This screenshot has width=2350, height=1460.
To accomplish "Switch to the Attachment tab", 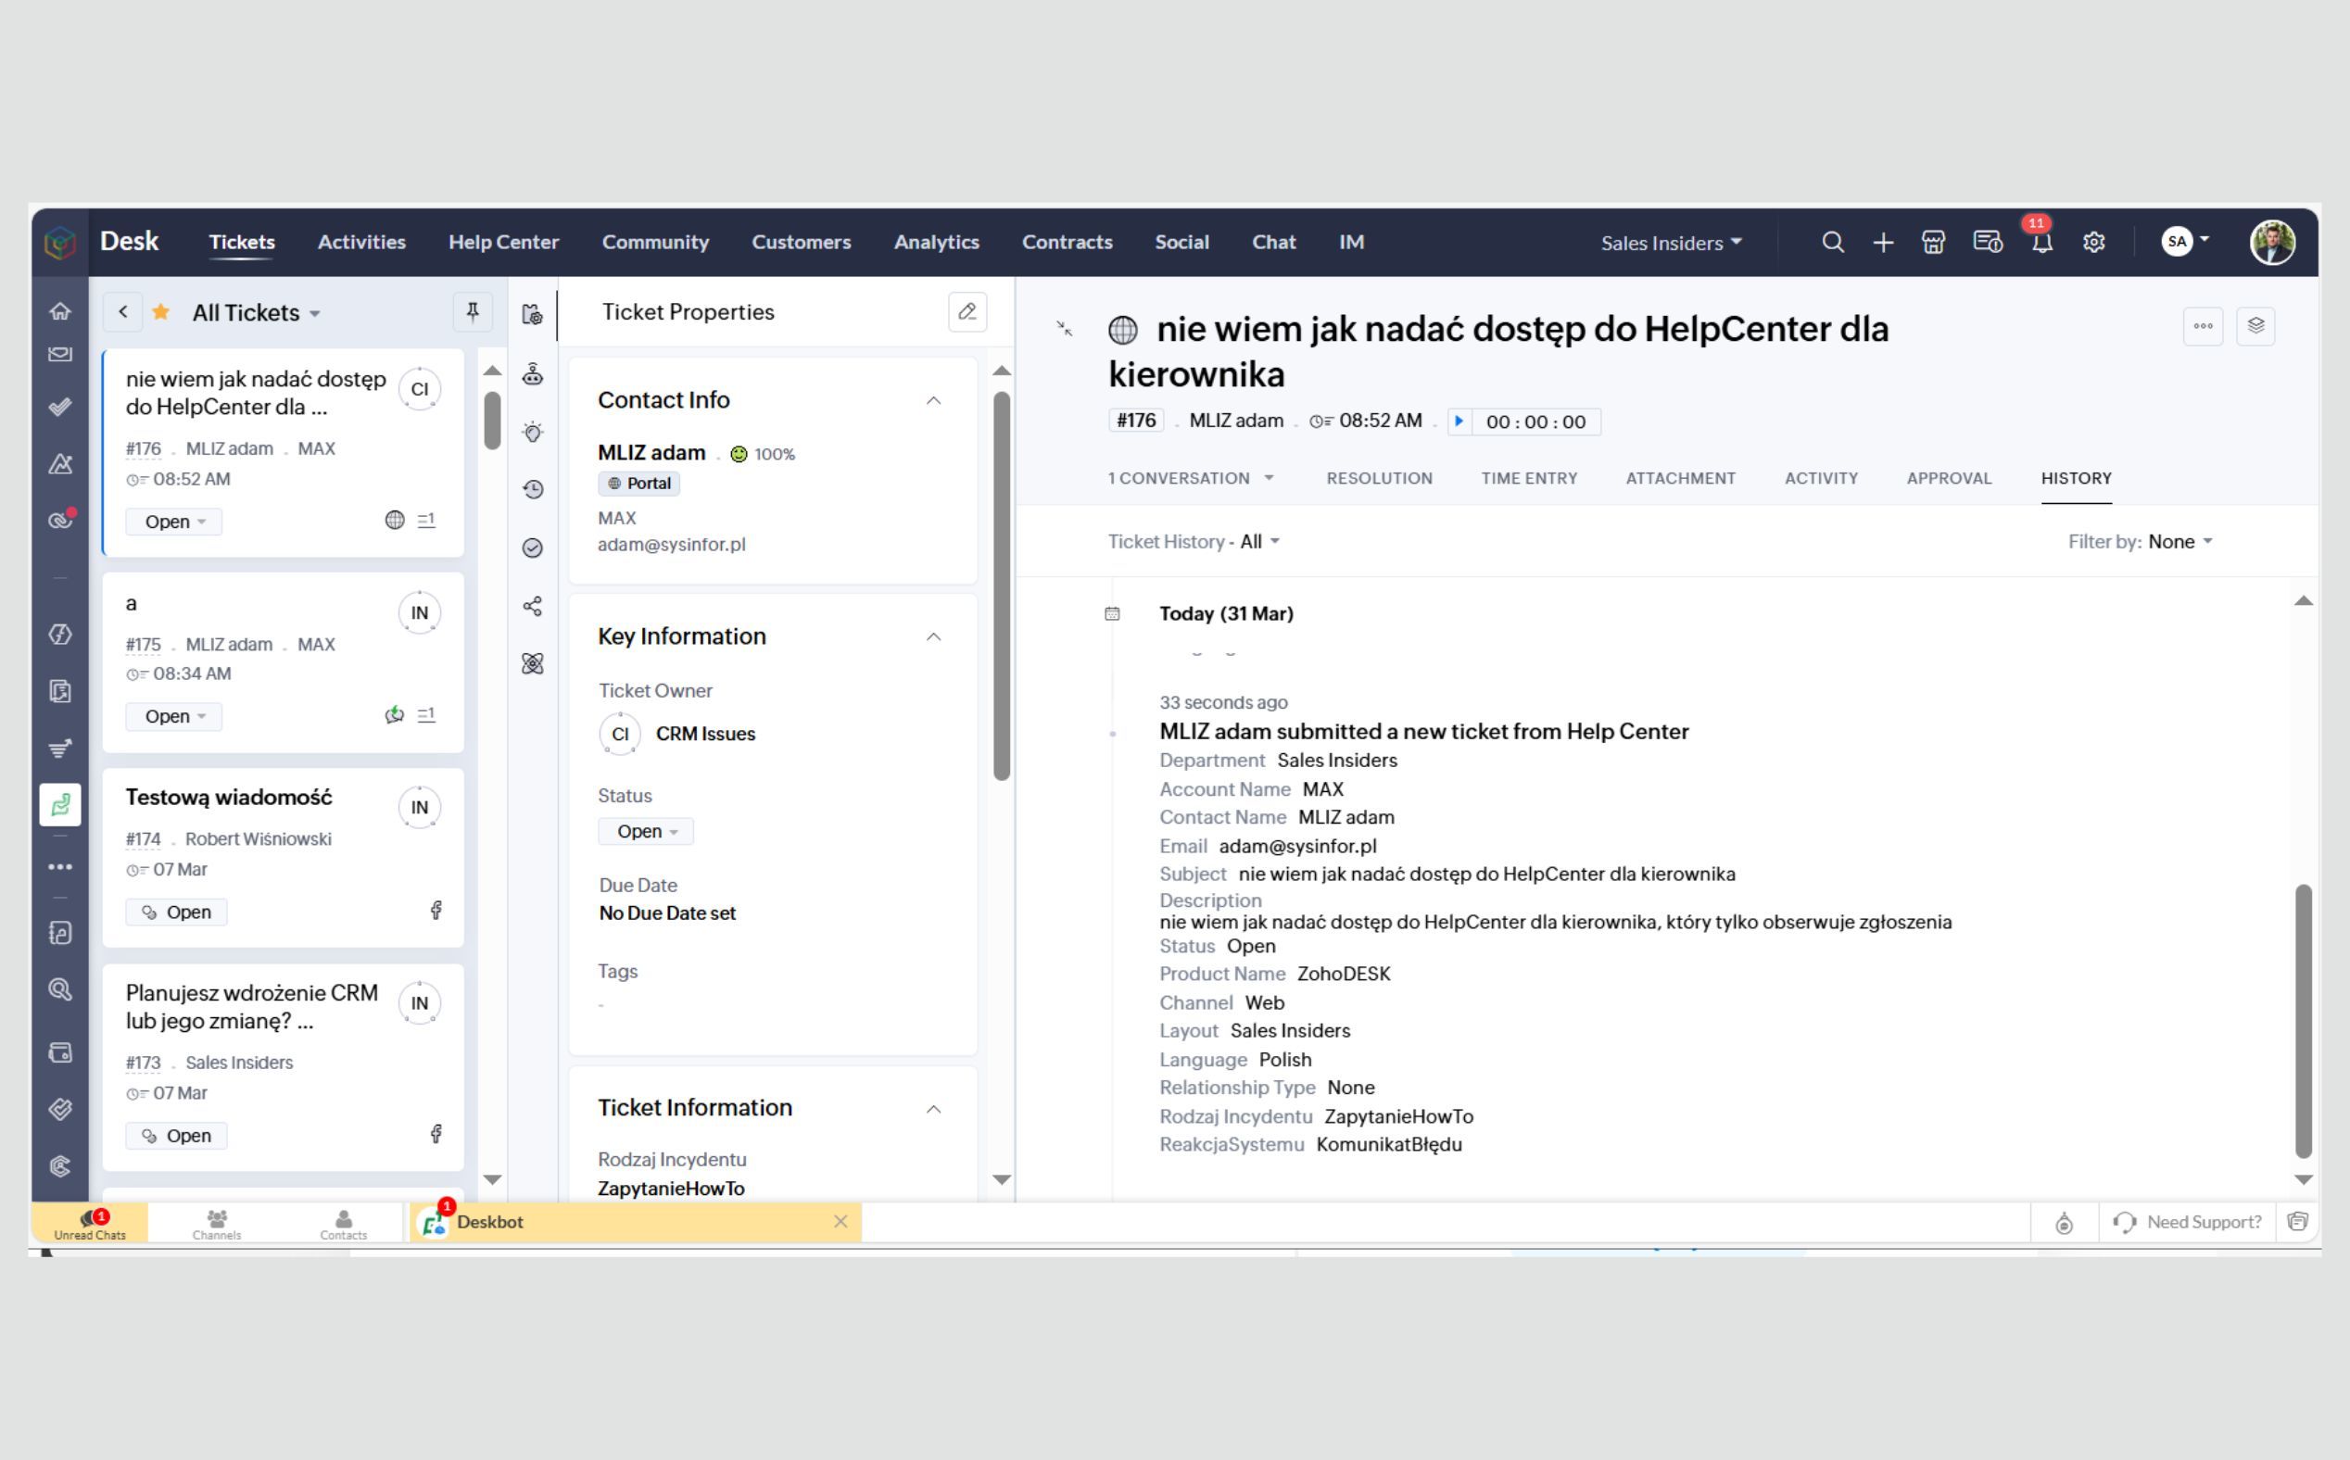I will point(1681,478).
